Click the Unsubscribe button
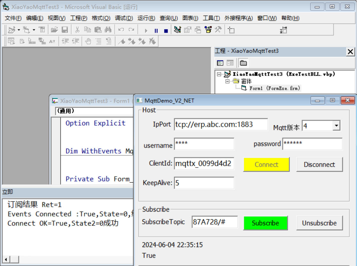 319,223
